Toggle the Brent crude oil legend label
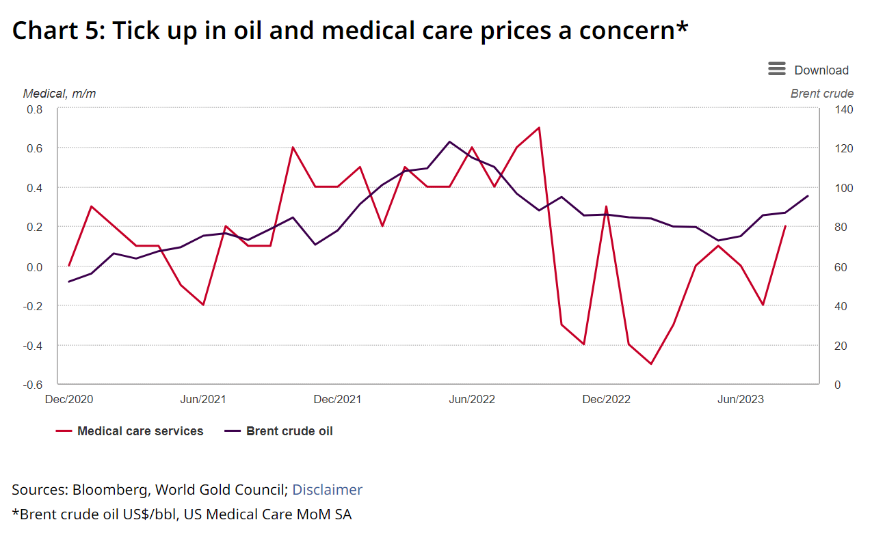This screenshot has width=872, height=535. point(289,431)
